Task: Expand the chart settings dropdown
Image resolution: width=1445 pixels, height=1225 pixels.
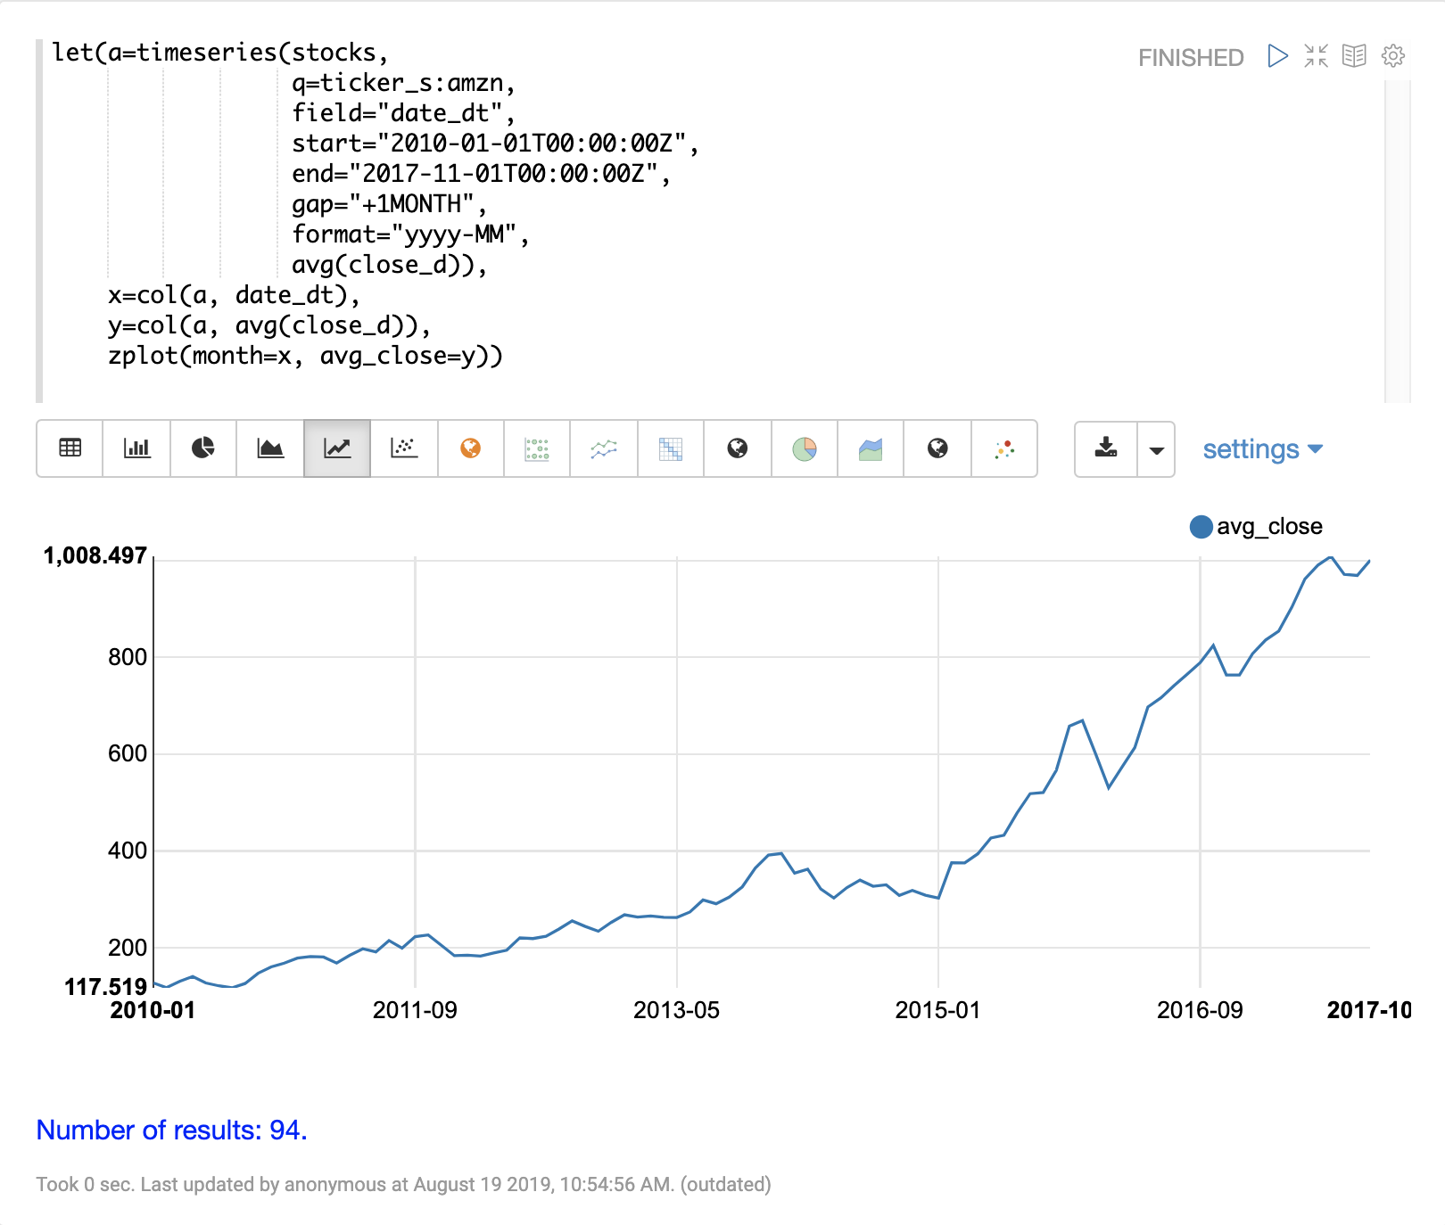Action: pos(1261,449)
